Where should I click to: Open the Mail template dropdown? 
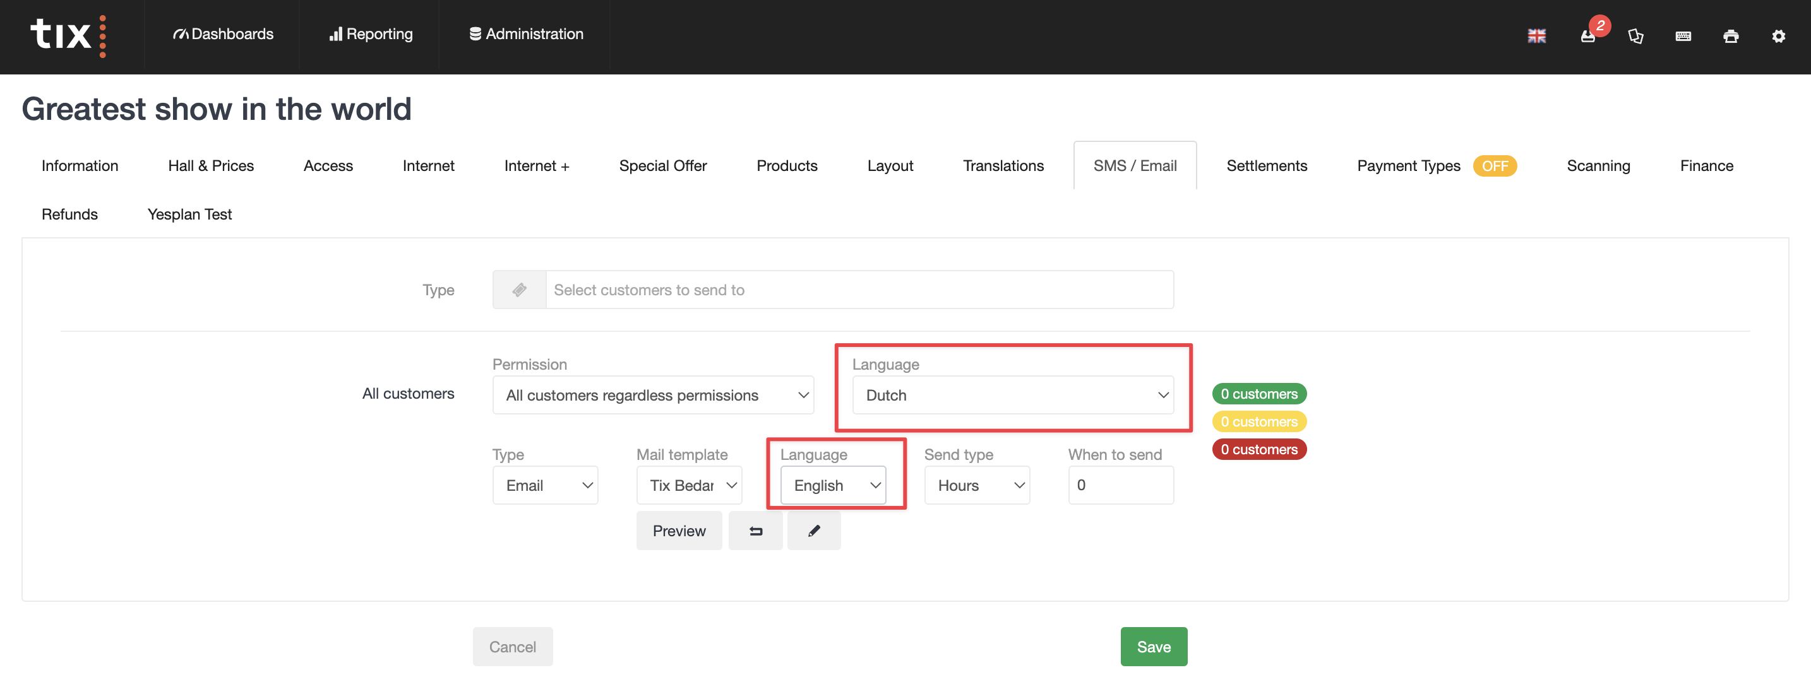(688, 485)
